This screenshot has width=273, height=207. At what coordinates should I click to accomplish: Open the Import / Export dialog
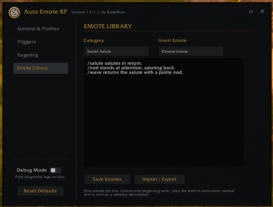pos(159,179)
